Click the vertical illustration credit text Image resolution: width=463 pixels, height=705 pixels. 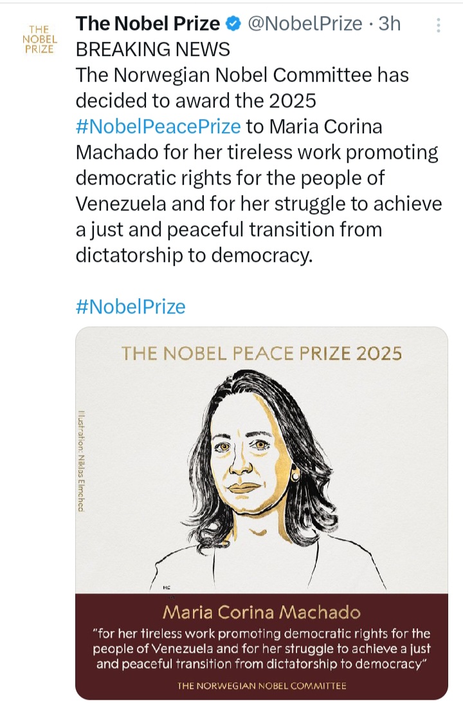coord(82,461)
